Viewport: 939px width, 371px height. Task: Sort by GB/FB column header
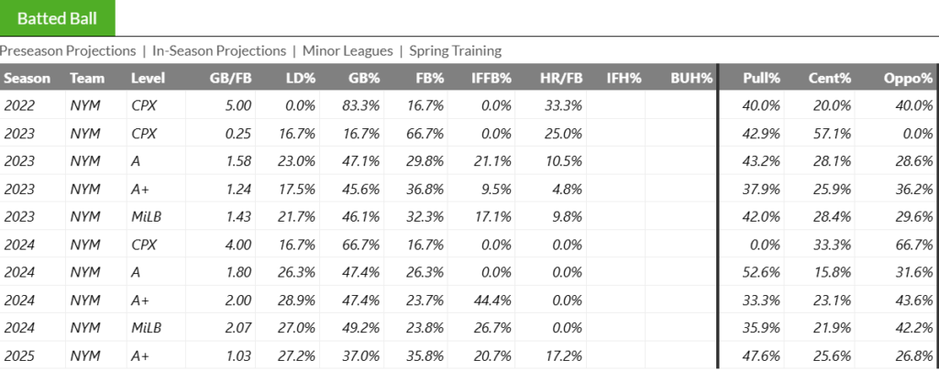(230, 78)
